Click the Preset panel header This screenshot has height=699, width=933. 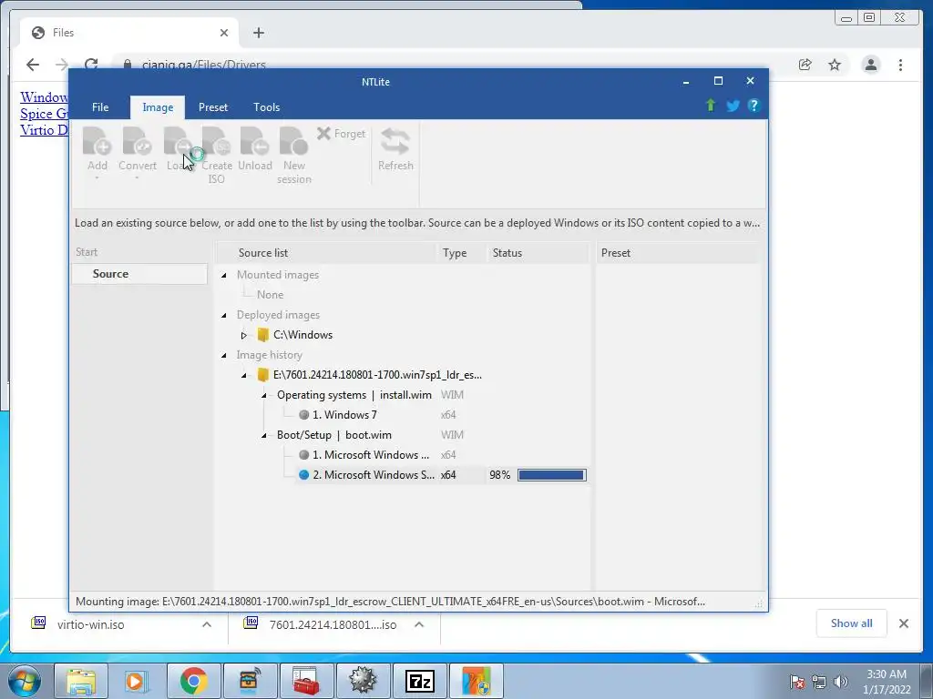tap(678, 253)
